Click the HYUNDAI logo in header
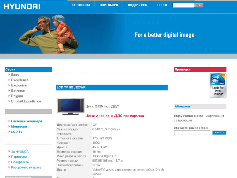This screenshot has height=178, width=237. click(x=22, y=7)
